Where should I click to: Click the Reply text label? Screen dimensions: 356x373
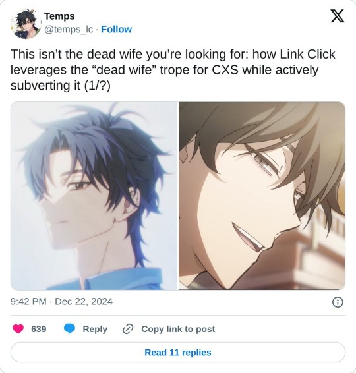(95, 329)
